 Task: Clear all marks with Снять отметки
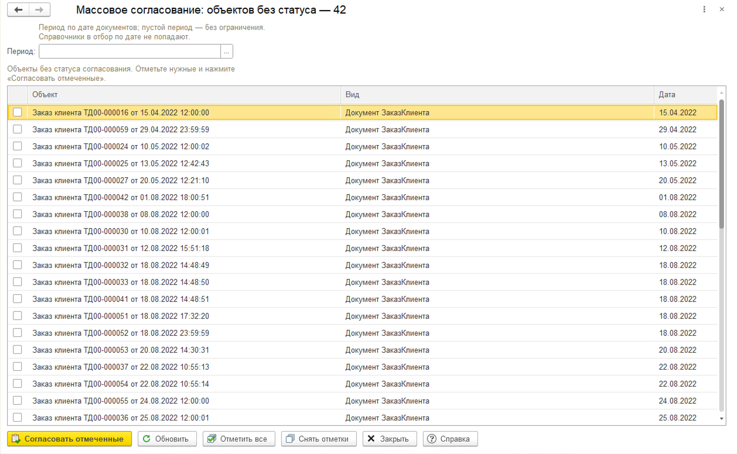319,439
